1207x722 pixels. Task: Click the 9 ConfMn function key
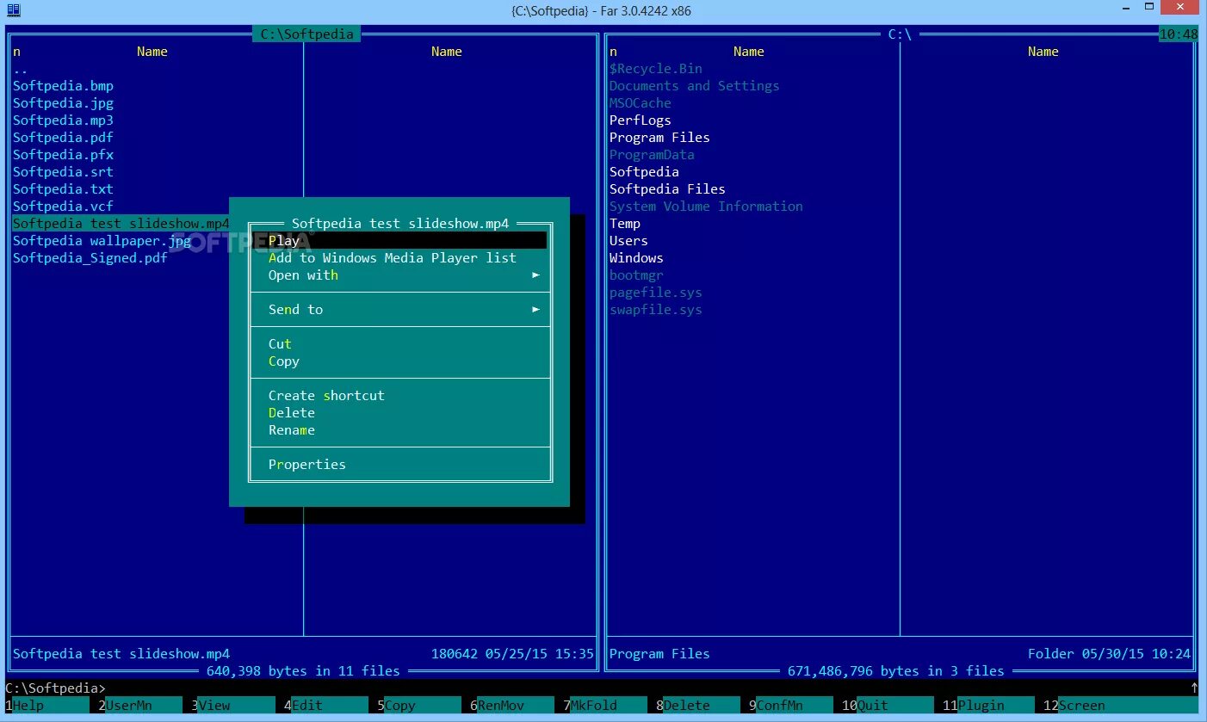click(x=791, y=706)
